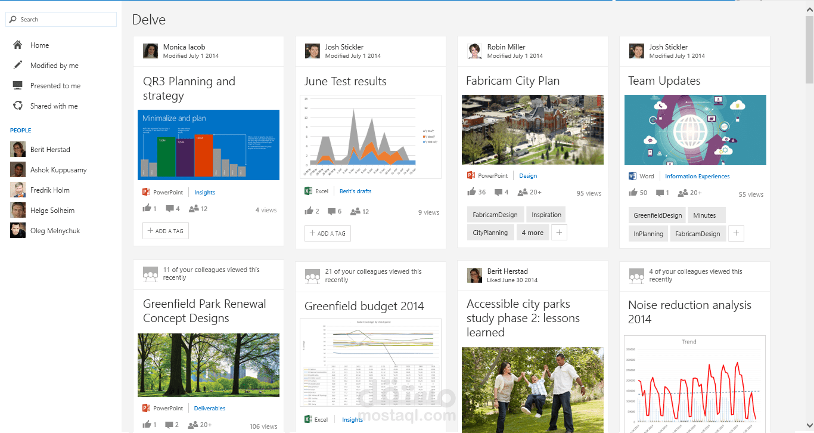Open Team Updates globe thumbnail
The height and width of the screenshot is (433, 814).
(x=695, y=130)
